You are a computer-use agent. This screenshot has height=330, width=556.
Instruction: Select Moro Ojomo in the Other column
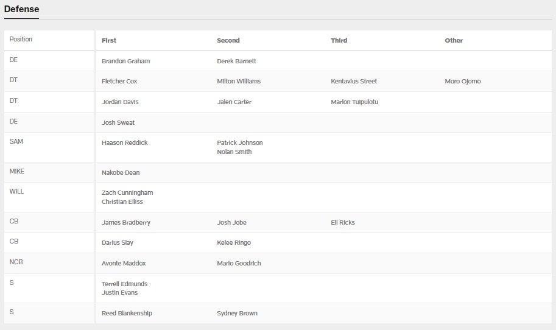pyautogui.click(x=463, y=82)
